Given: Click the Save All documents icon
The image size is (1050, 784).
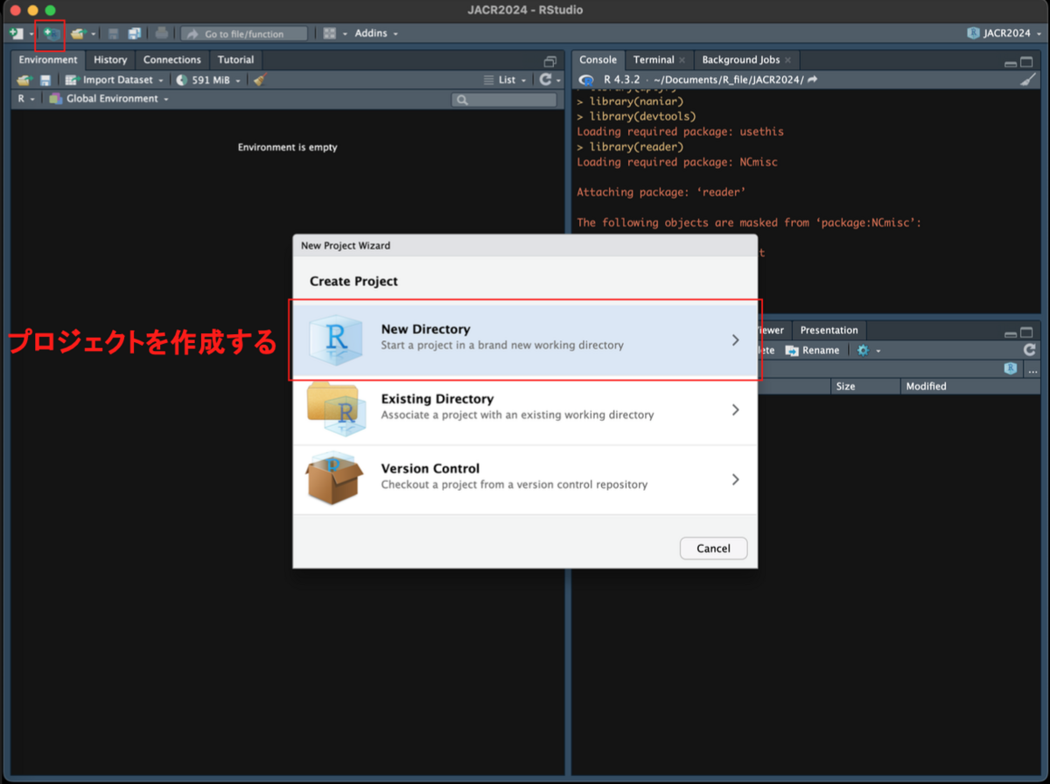Looking at the screenshot, I should coord(134,33).
